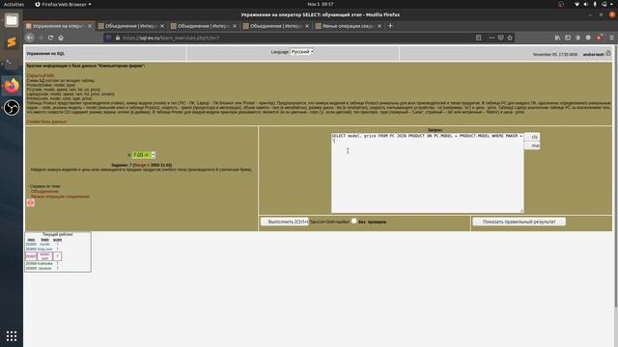This screenshot has height=347, width=618.
Task: Open page actions three-dot menu
Action: pyautogui.click(x=492, y=38)
